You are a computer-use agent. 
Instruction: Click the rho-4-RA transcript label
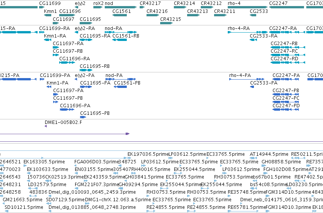click(239, 28)
